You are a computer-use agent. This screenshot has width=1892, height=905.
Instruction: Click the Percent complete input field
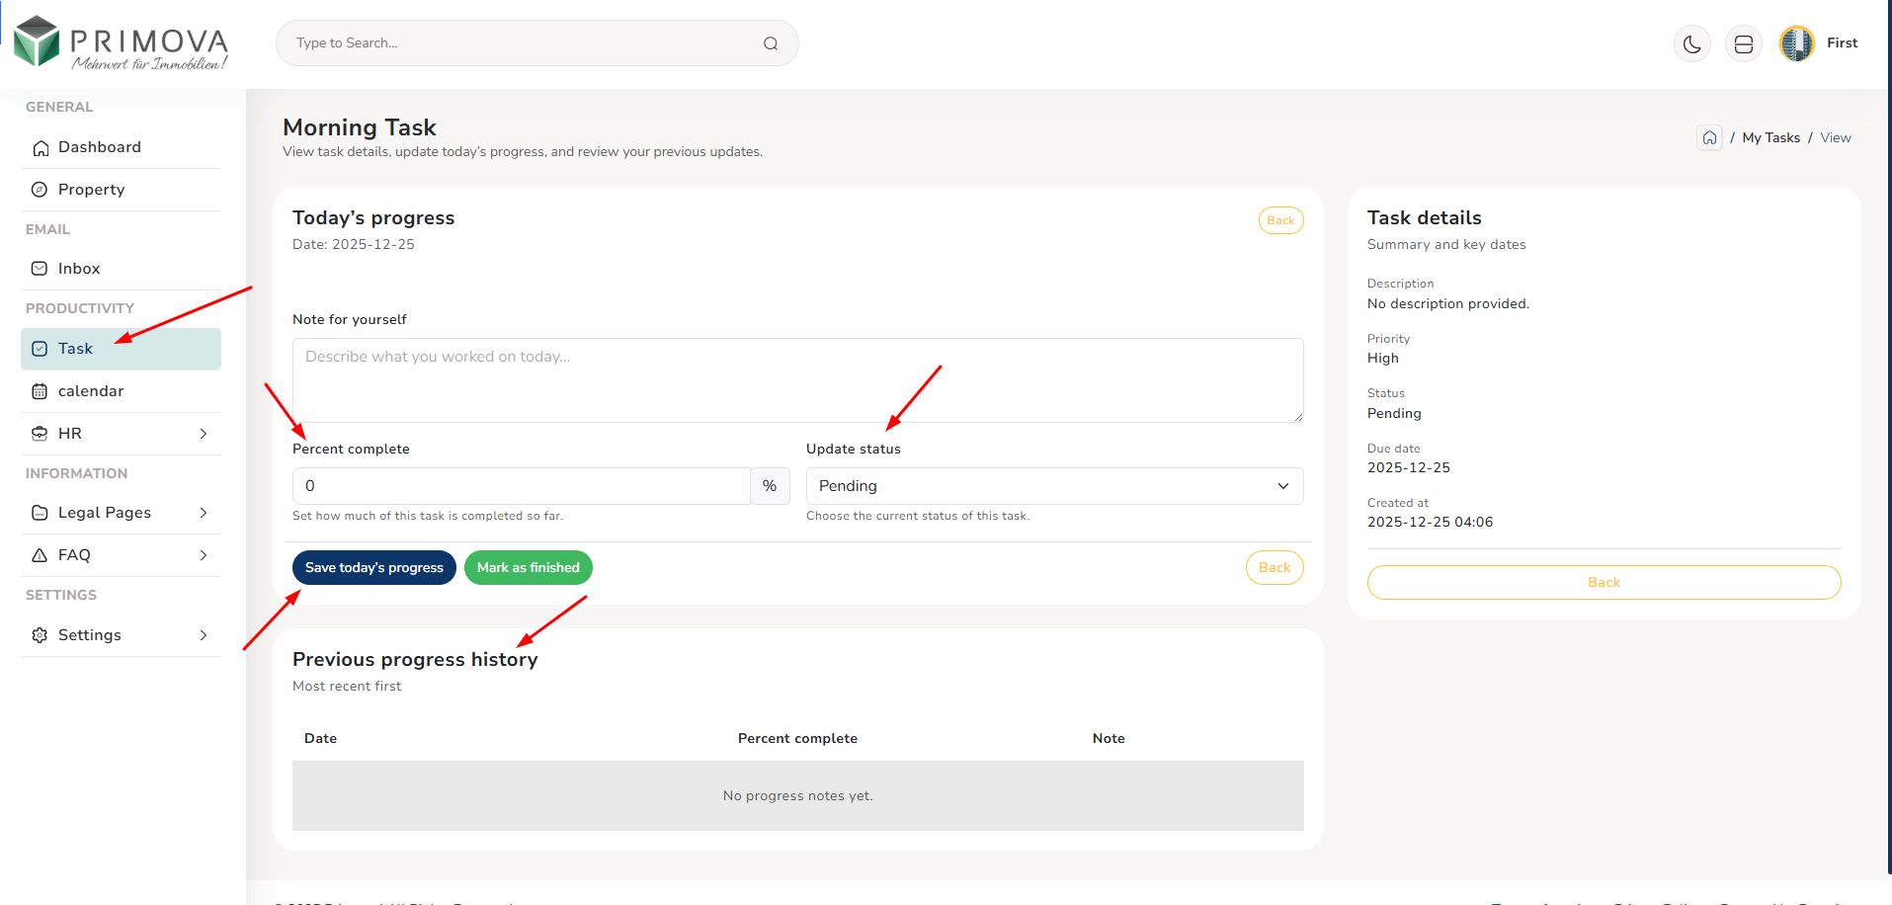click(521, 486)
